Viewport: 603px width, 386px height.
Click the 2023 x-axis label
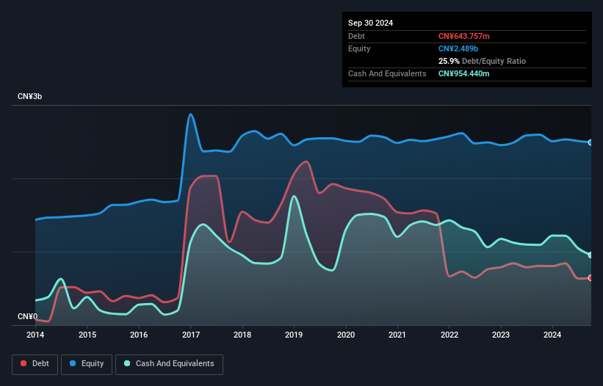tap(501, 335)
